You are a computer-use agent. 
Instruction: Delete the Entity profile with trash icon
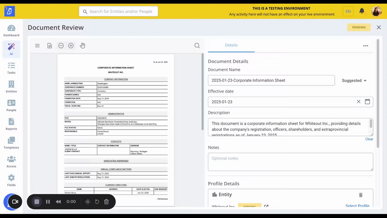[360, 195]
